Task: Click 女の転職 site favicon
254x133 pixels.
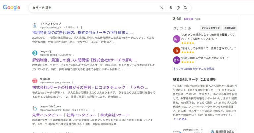Action: (x=35, y=81)
